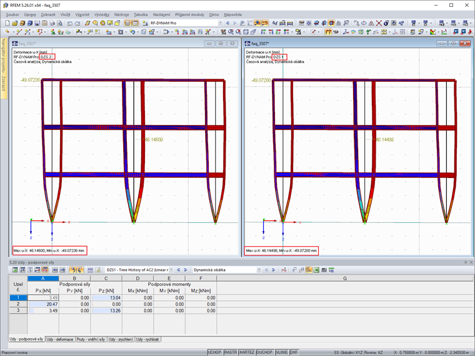Go to next loading in main toolbar
The width and height of the screenshot is (475, 356).
(234, 23)
